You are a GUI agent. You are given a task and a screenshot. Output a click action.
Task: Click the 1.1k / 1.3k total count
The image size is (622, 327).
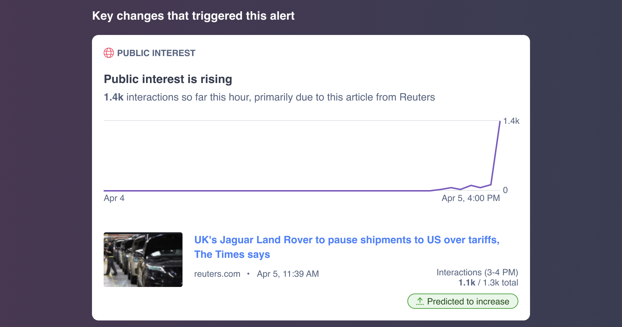click(x=488, y=283)
